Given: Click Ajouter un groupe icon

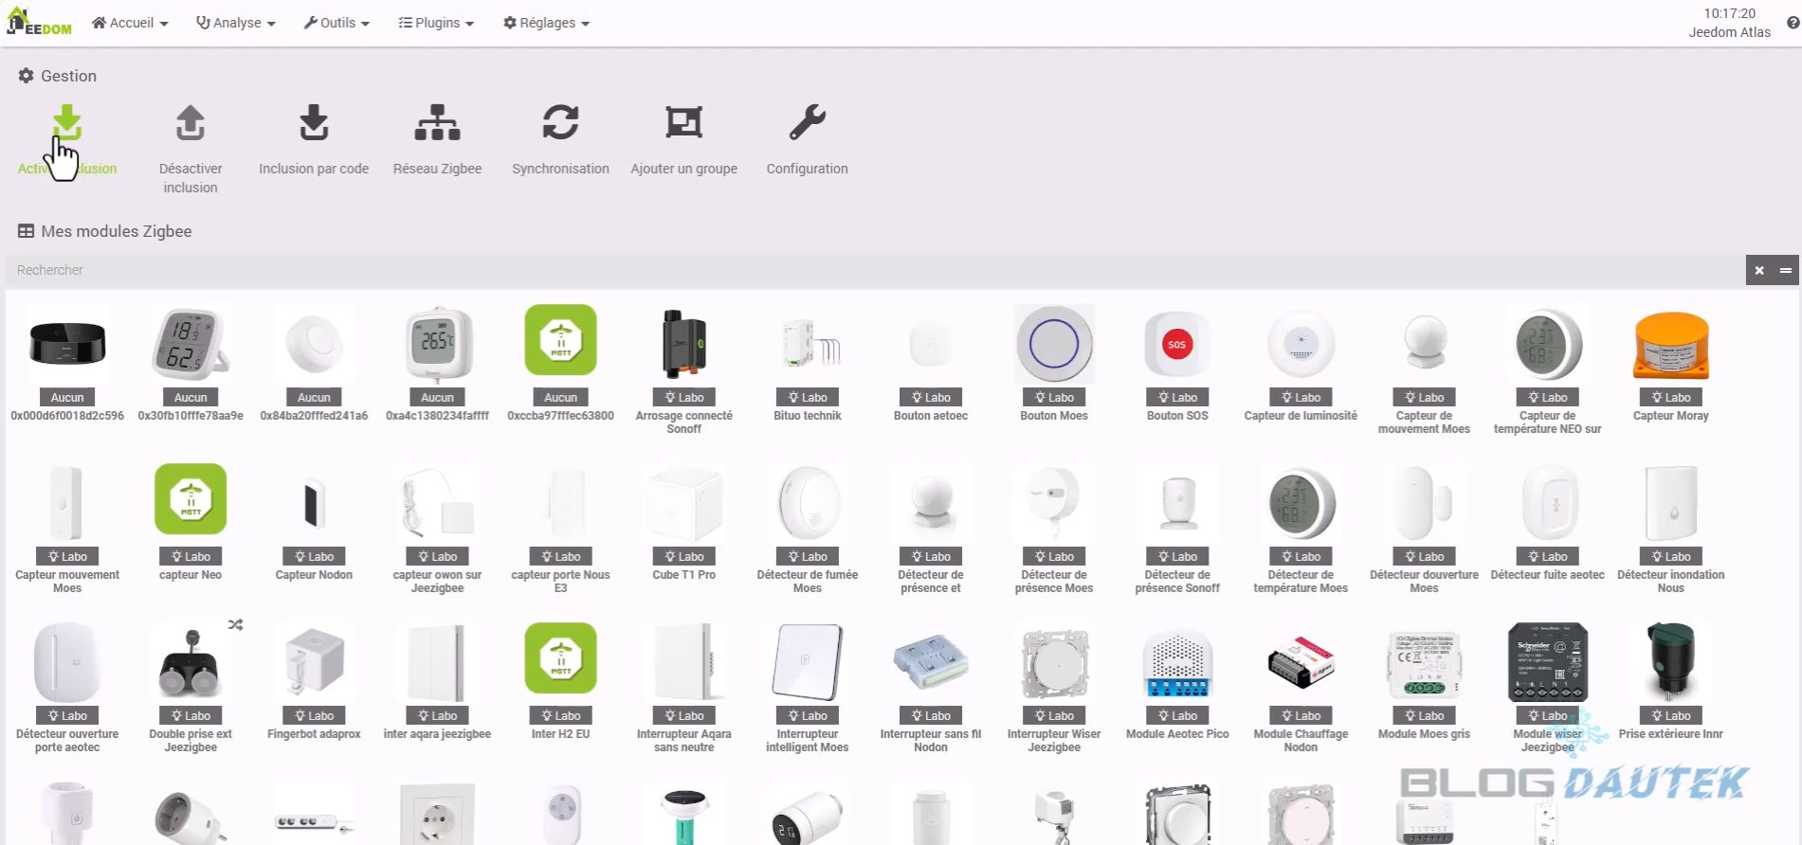Looking at the screenshot, I should click(x=683, y=123).
